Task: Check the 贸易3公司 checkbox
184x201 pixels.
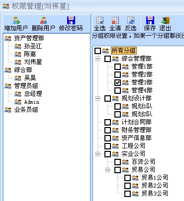Action: click(127, 194)
